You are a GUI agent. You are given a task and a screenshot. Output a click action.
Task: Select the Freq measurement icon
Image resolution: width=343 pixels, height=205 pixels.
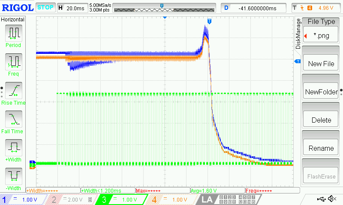pyautogui.click(x=13, y=62)
